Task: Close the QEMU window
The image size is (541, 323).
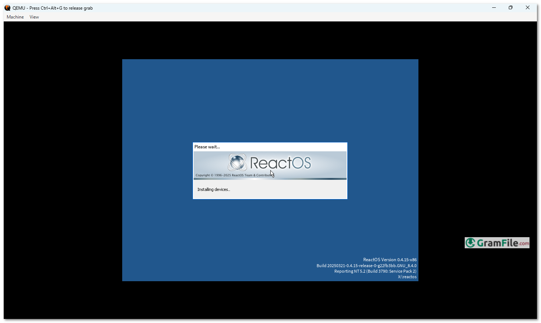Action: [x=528, y=8]
